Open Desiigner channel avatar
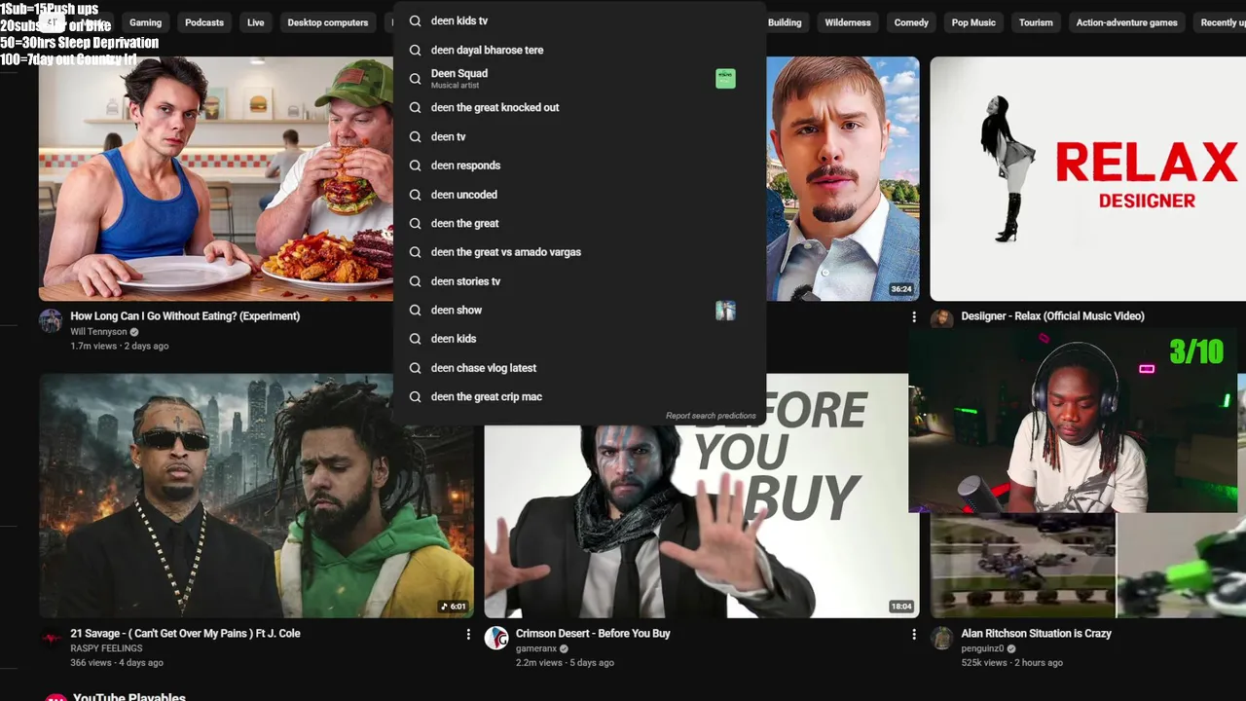Screen dimensions: 1246x701 [x=941, y=318]
